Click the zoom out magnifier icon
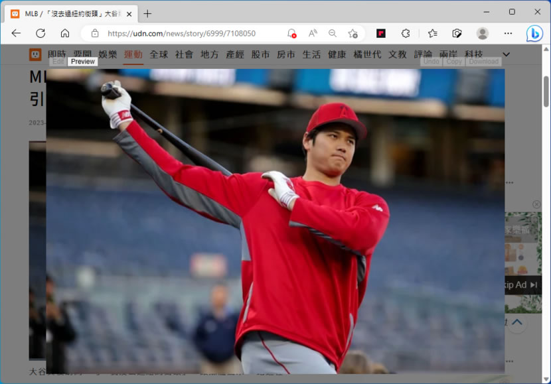Image resolution: width=551 pixels, height=384 pixels. coord(333,33)
